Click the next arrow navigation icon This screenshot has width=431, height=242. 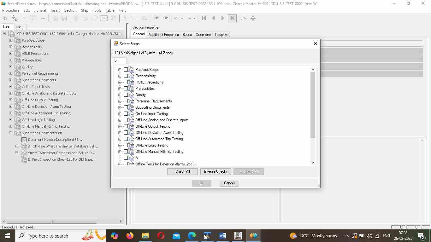point(223,18)
